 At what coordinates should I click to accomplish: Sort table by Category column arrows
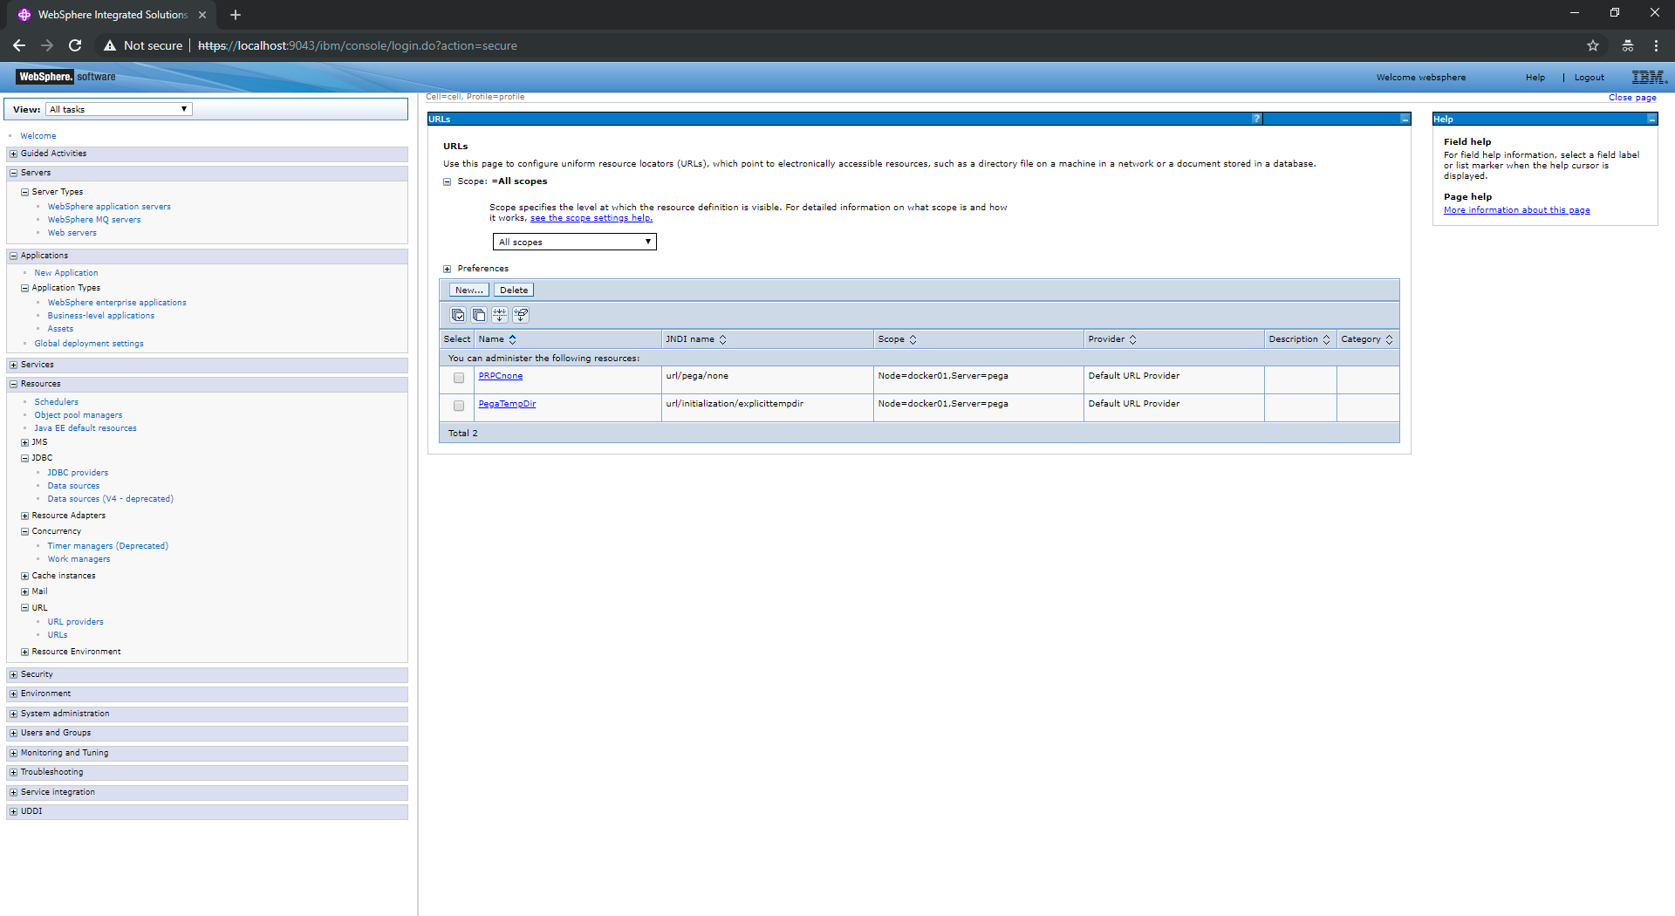pyautogui.click(x=1390, y=339)
